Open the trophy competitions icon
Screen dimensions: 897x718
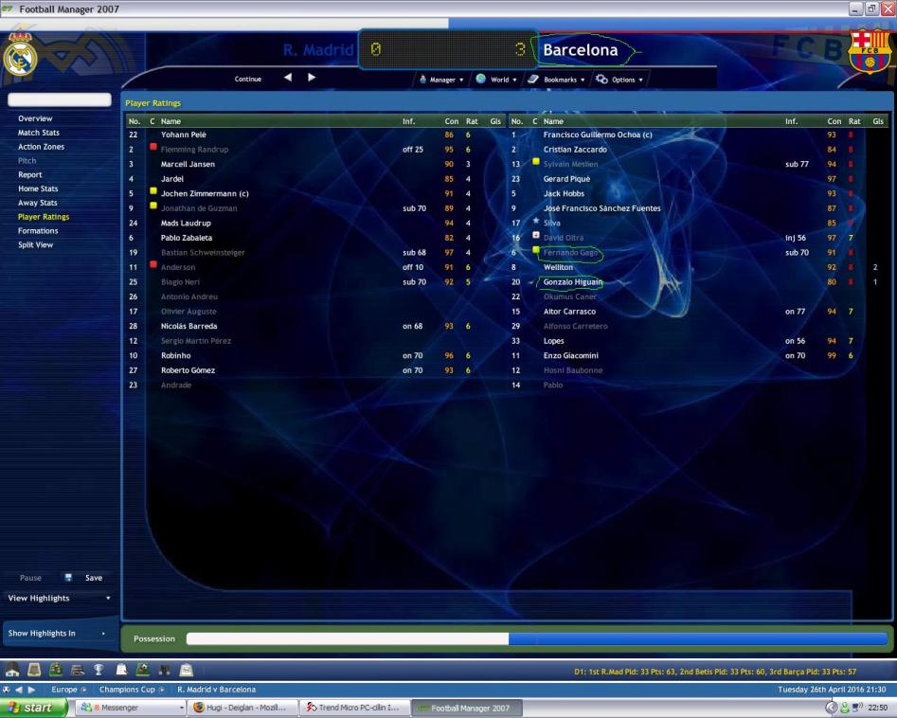tap(99, 669)
